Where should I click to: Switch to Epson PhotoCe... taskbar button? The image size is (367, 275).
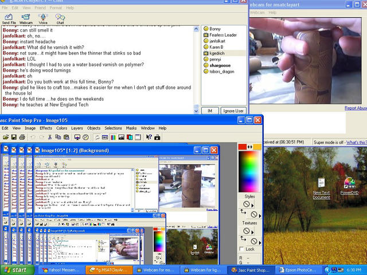[298, 270]
